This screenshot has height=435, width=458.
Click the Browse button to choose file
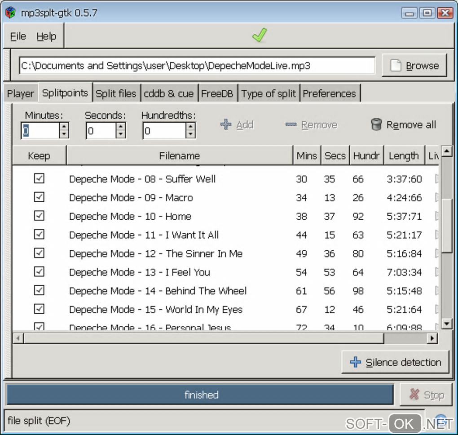(414, 66)
